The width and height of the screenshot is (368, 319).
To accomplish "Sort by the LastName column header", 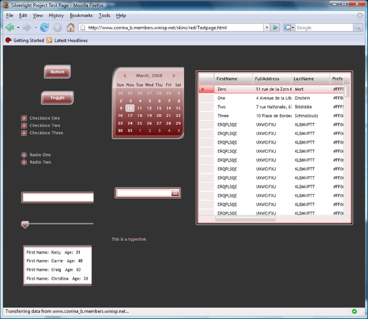I will [x=310, y=79].
